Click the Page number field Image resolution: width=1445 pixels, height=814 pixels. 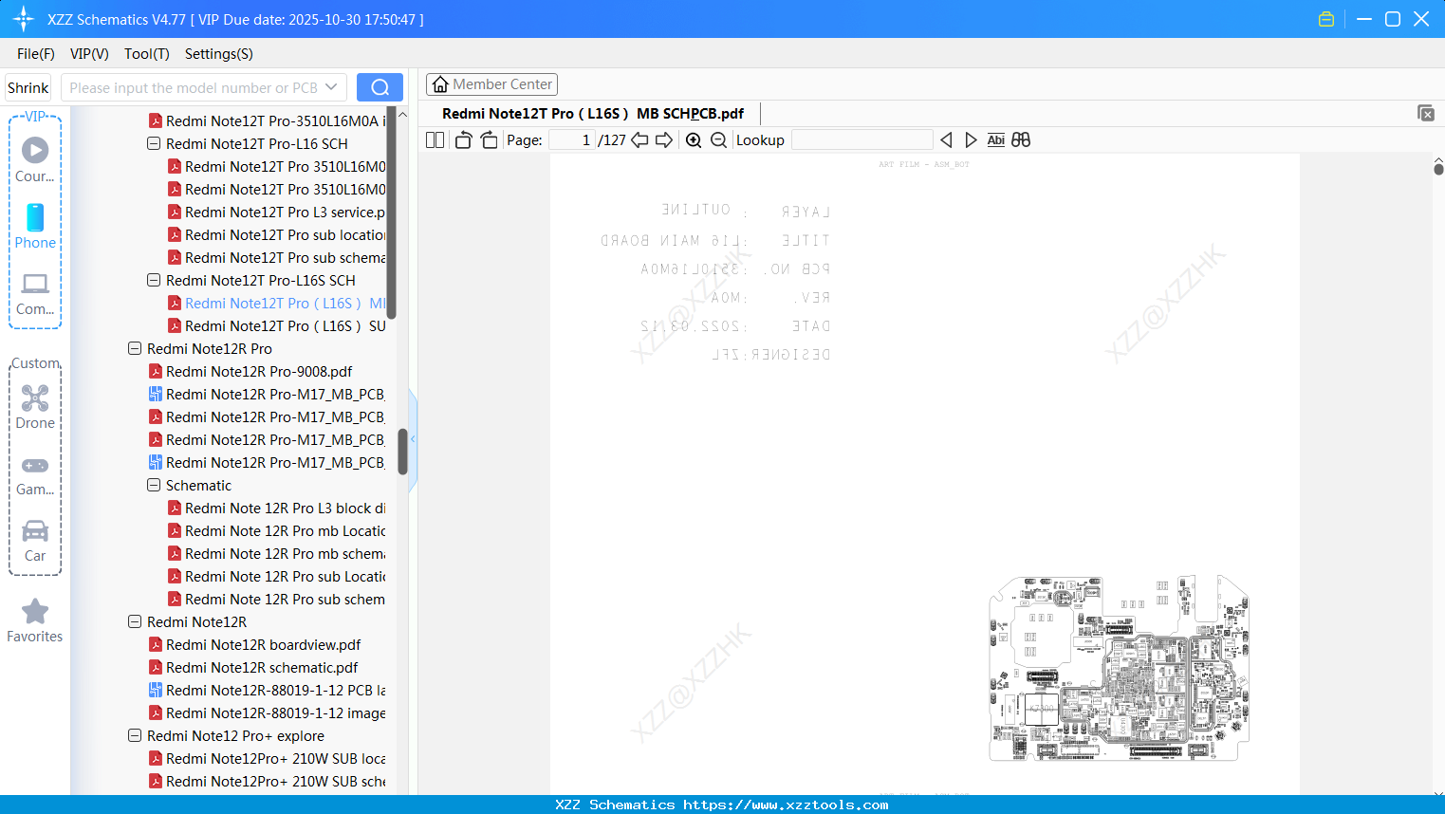pos(572,139)
